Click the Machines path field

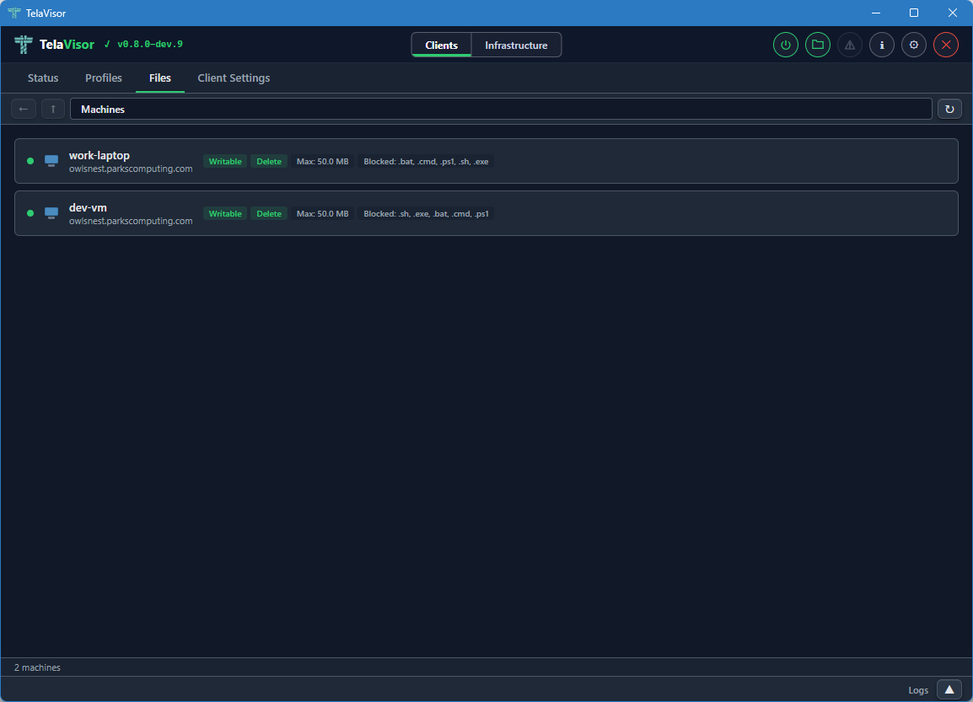(501, 109)
